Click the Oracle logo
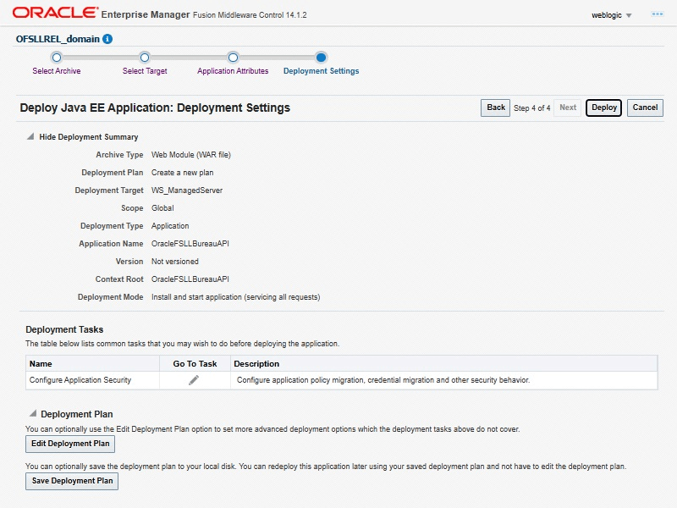The height and width of the screenshot is (508, 677). pyautogui.click(x=52, y=14)
